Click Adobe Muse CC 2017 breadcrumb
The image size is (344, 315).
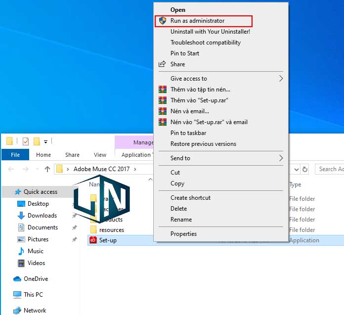click(102, 169)
